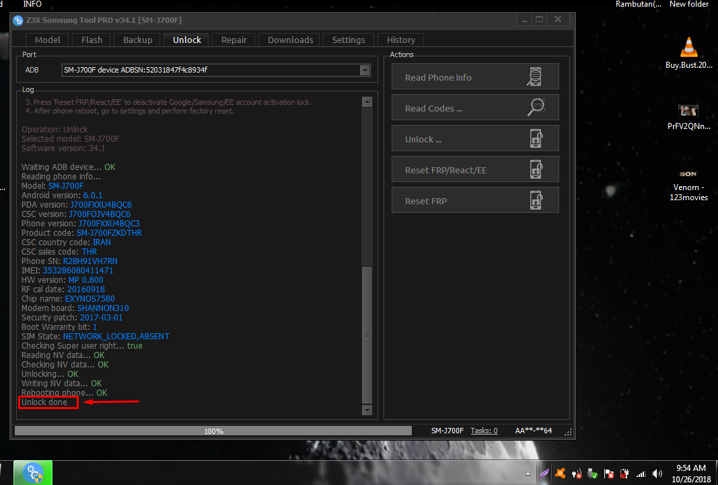Click the Reset FRP/React/EE button label
Image resolution: width=718 pixels, height=485 pixels.
click(445, 170)
